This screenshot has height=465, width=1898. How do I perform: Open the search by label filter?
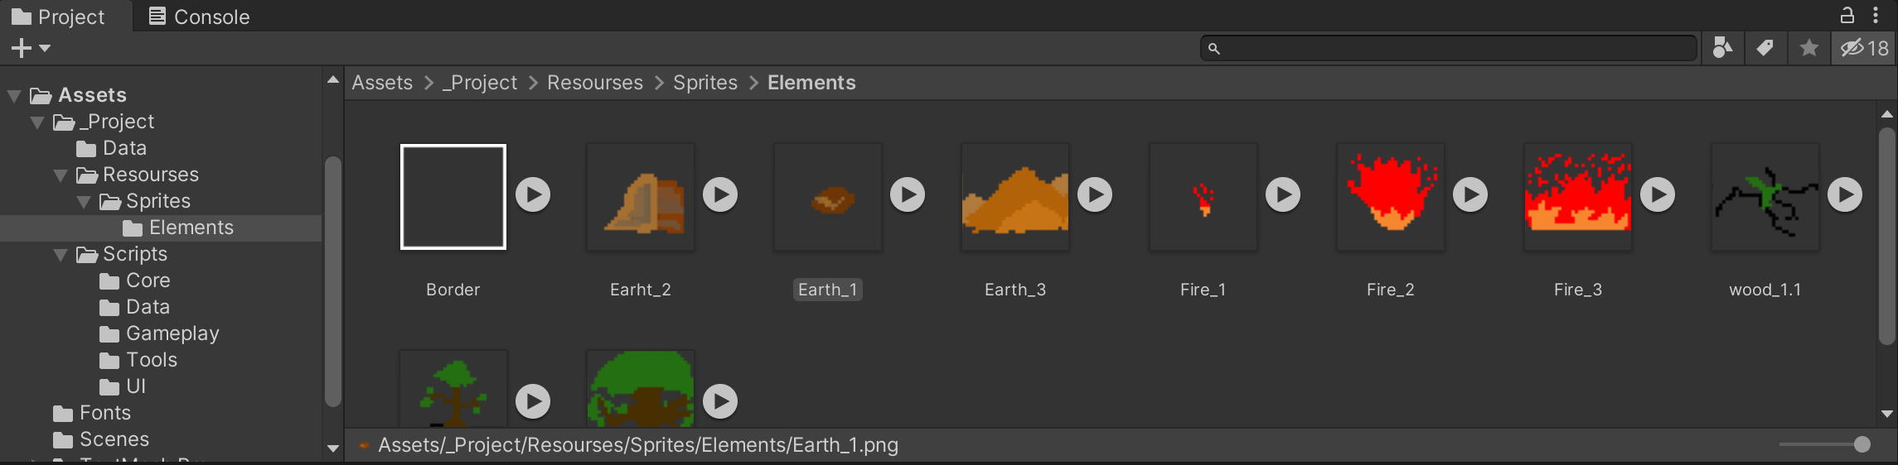[x=1765, y=48]
